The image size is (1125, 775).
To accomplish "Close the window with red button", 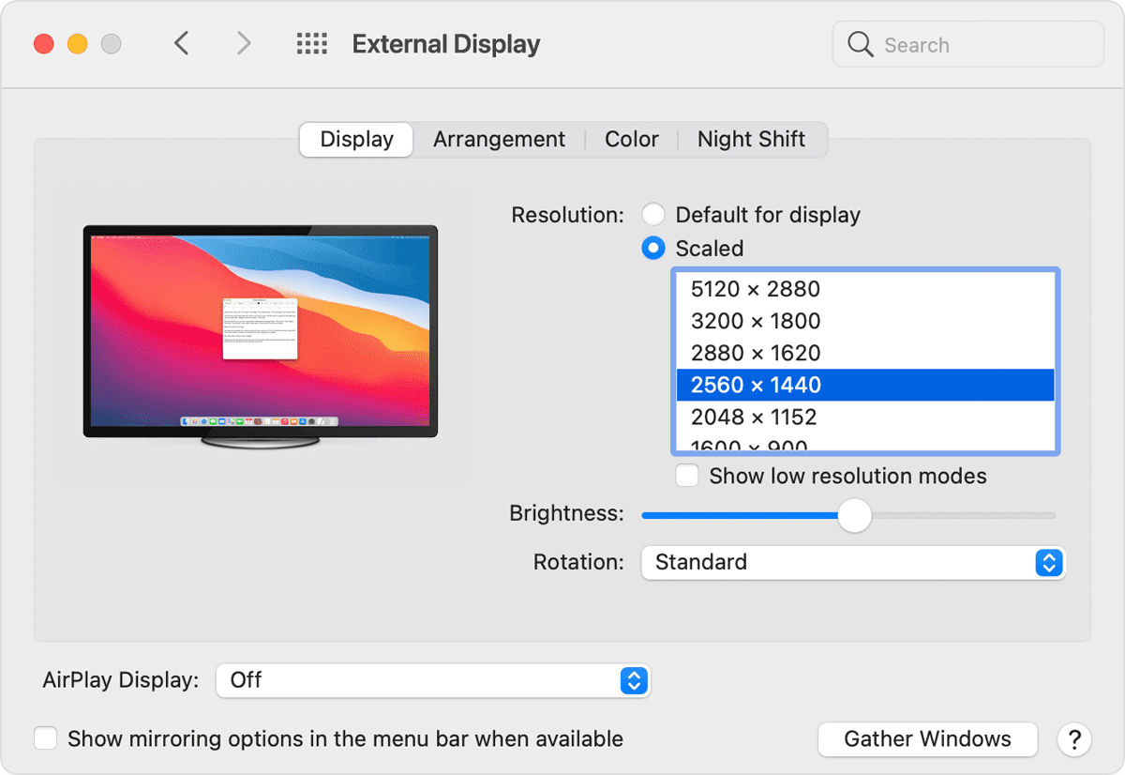I will click(43, 44).
